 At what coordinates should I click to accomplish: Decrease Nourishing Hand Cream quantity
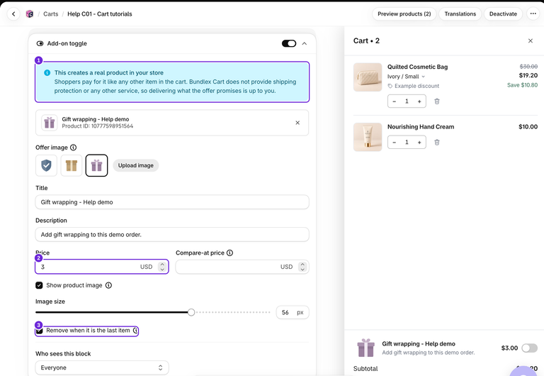click(x=394, y=142)
